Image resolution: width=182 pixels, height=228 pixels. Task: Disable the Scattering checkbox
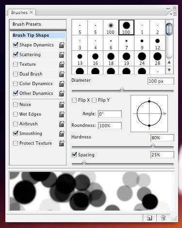click(x=16, y=54)
